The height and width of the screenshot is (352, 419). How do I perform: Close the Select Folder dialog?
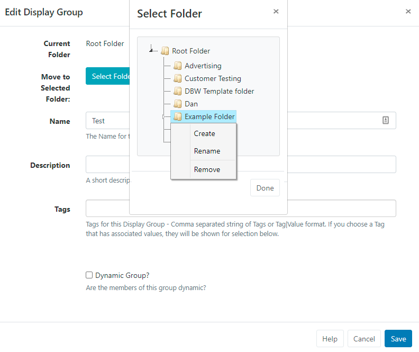point(276,12)
